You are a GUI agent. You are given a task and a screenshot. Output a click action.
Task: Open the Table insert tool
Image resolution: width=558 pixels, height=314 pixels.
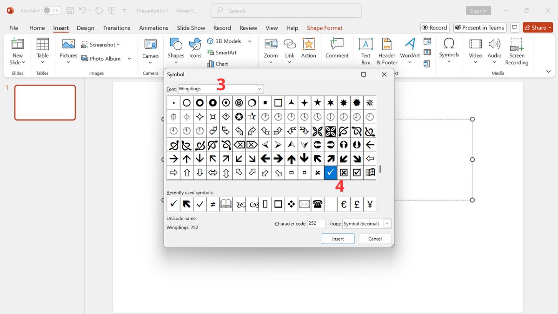click(x=43, y=51)
